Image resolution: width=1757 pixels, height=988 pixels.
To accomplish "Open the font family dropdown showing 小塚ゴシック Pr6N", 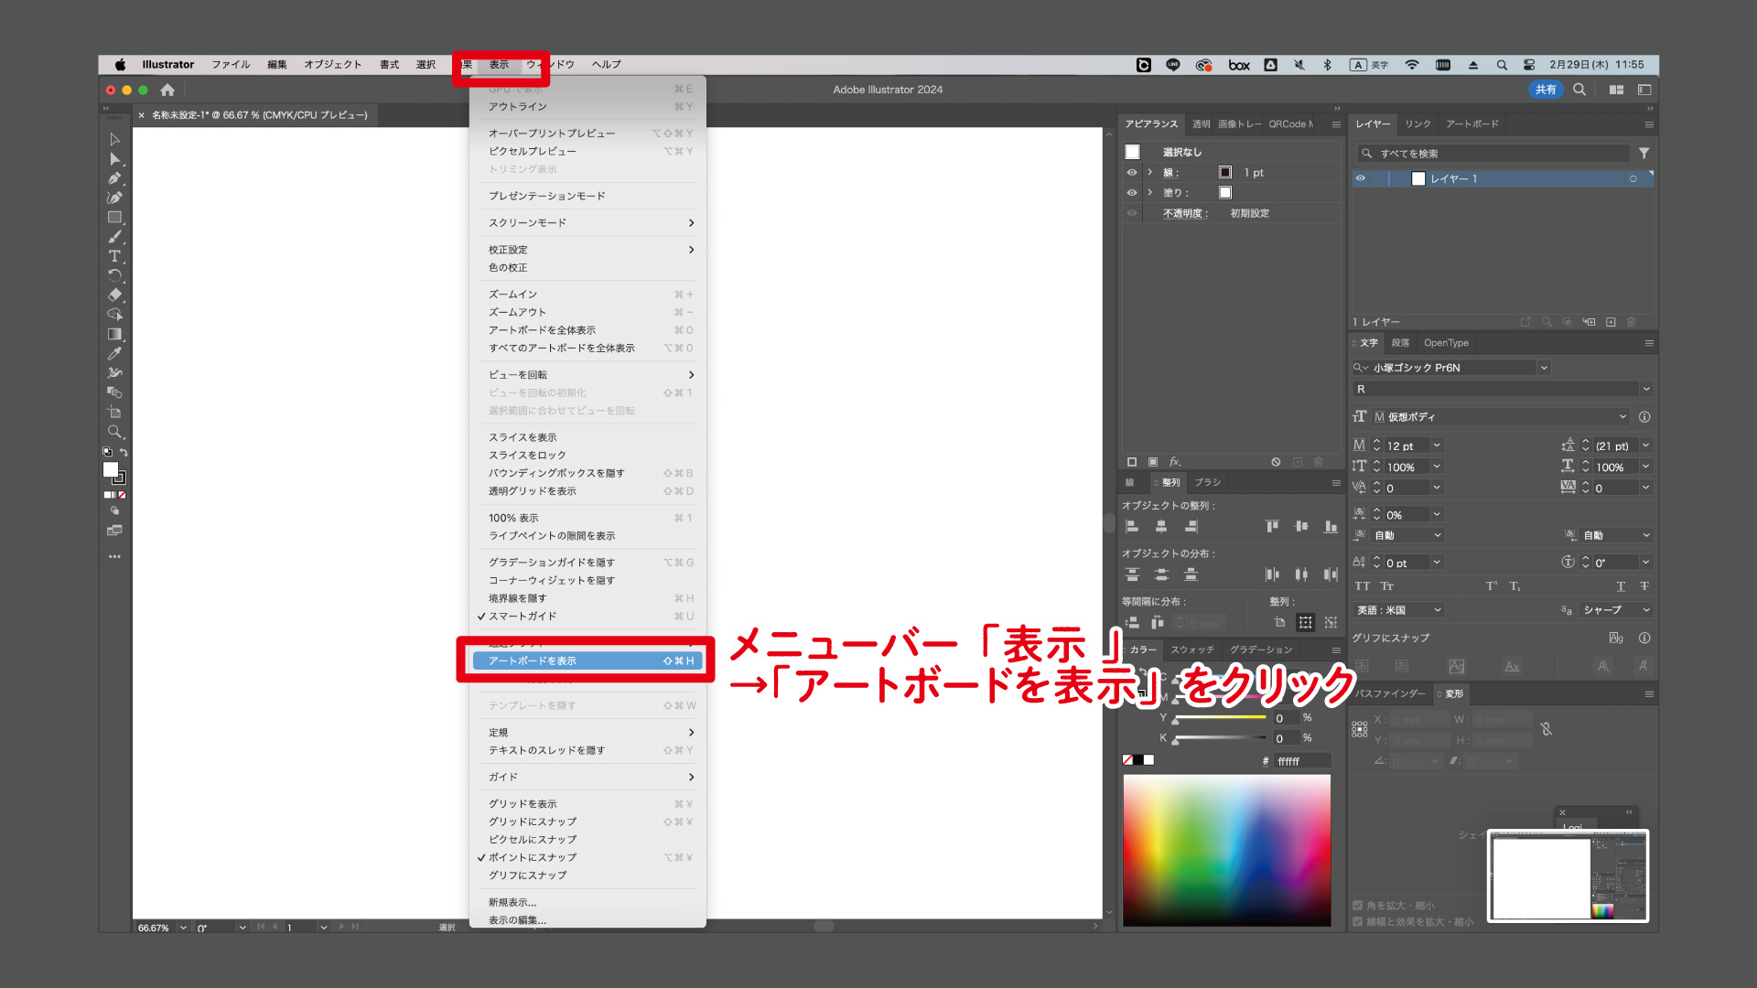I will pos(1544,367).
